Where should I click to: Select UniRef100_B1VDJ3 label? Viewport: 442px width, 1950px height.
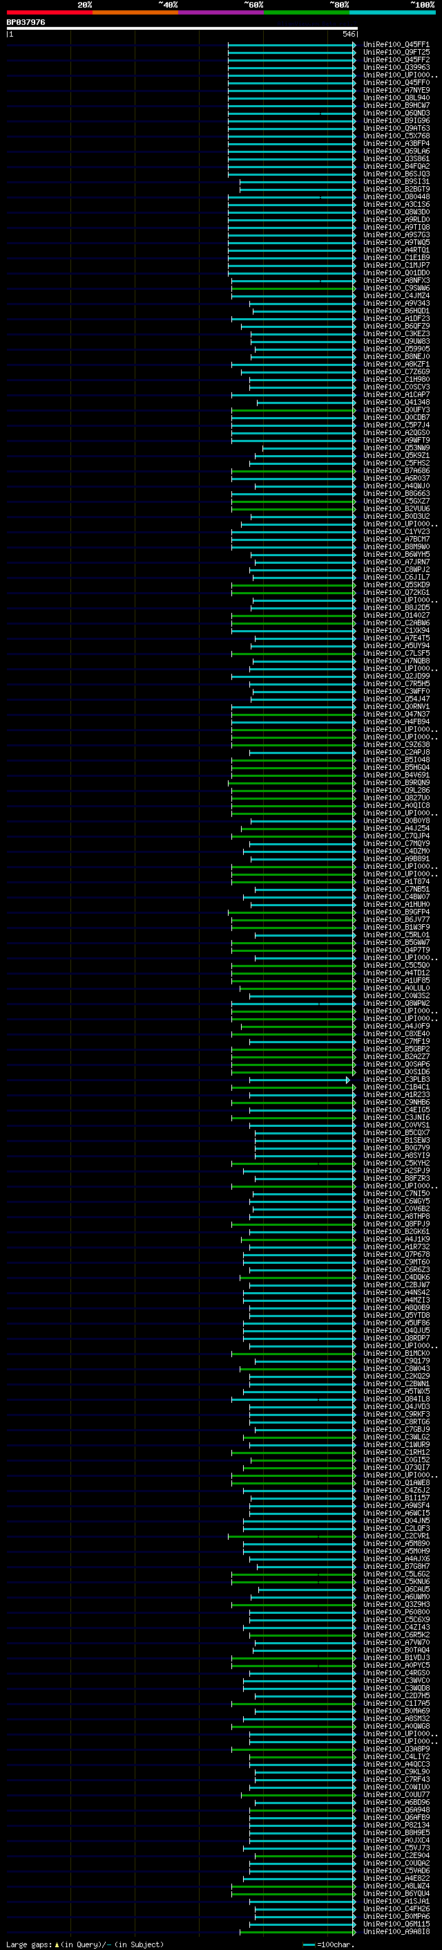point(396,1658)
